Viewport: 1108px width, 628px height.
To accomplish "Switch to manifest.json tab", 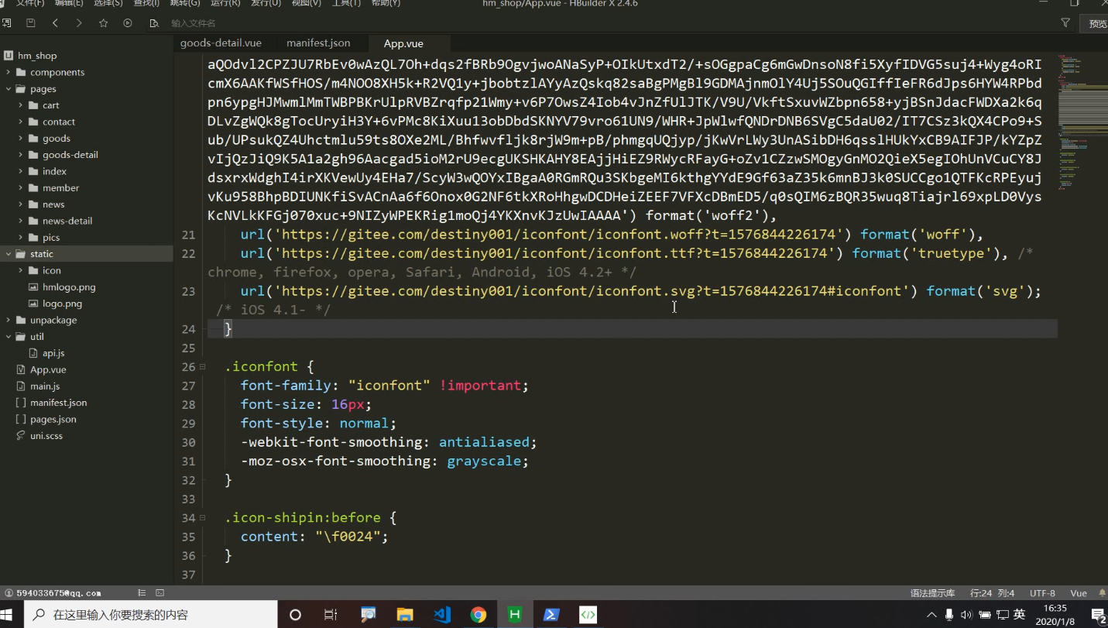I will [318, 43].
